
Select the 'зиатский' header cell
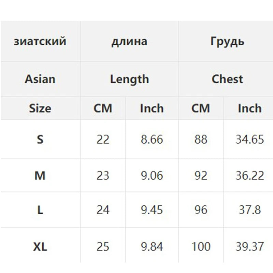(x=40, y=42)
